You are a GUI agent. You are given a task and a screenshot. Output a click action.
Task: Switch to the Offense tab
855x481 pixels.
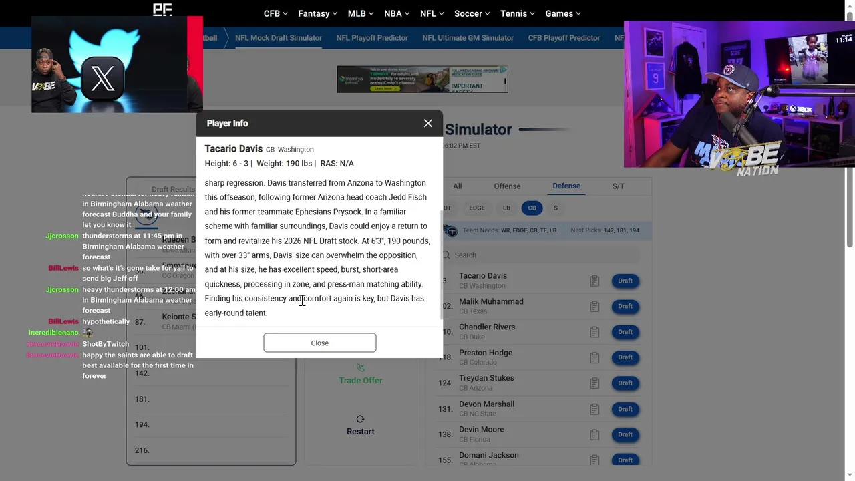pos(507,186)
